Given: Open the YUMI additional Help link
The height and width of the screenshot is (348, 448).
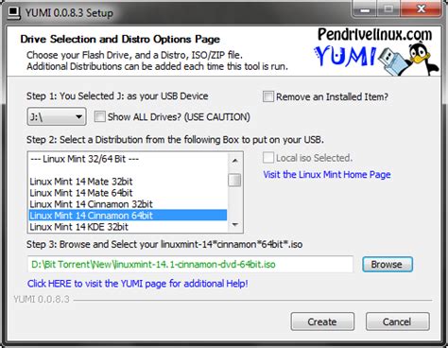Looking at the screenshot, I should pos(138,284).
